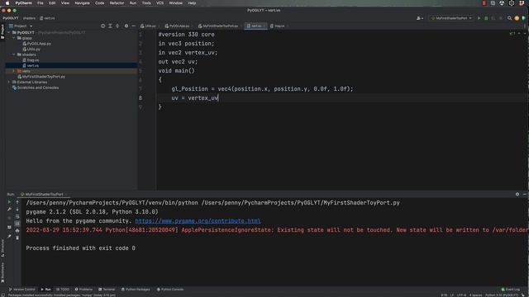Image resolution: width=529 pixels, height=297 pixels.
Task: Toggle soft-wrap in Run console
Action: click(x=17, y=216)
